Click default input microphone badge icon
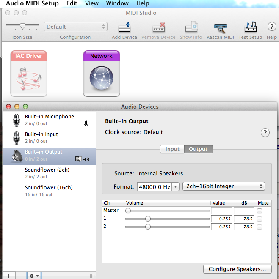The image size is (279, 279). [86, 124]
